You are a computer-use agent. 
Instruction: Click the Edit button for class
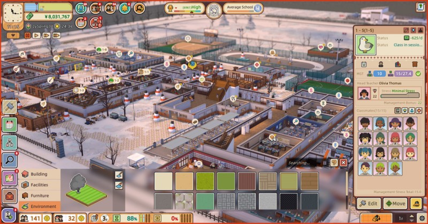coord(369,203)
